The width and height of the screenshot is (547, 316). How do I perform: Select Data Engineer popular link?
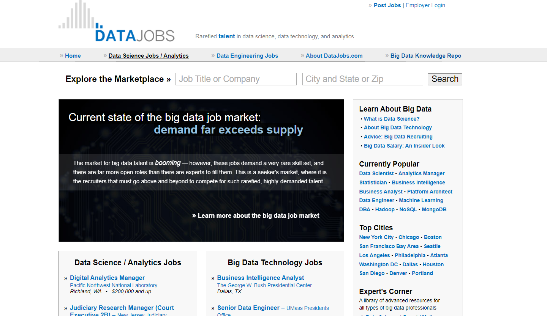(377, 200)
